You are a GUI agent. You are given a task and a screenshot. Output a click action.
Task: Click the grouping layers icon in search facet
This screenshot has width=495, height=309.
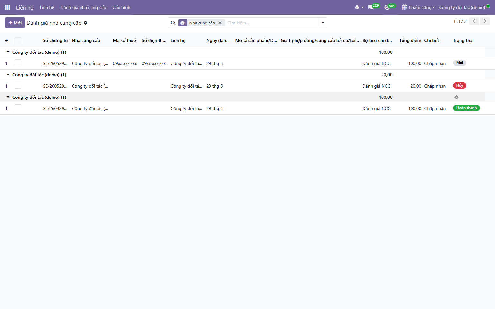tap(182, 23)
